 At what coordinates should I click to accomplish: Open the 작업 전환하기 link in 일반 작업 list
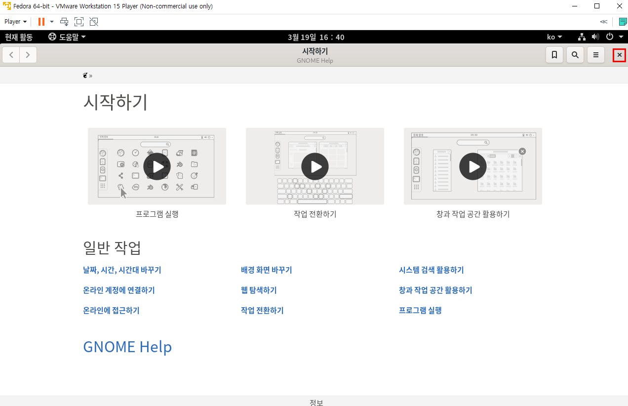tap(262, 311)
